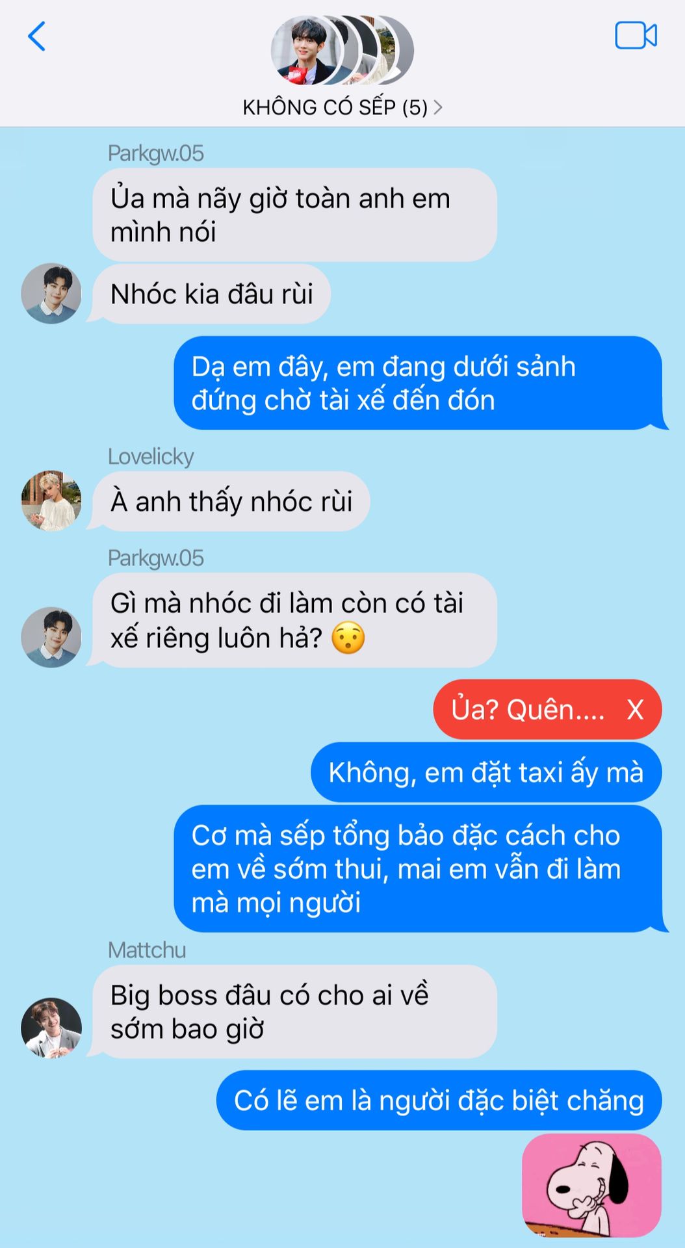This screenshot has height=1248, width=685.
Task: Expand group details chevron beside KHÔNG CÓ SẾP
Action: click(438, 107)
